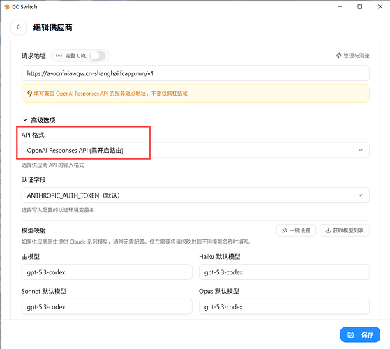
Task: Go back using the arrow button
Action: 19,27
